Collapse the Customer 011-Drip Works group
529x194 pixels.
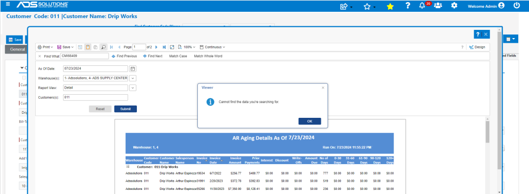[128, 166]
